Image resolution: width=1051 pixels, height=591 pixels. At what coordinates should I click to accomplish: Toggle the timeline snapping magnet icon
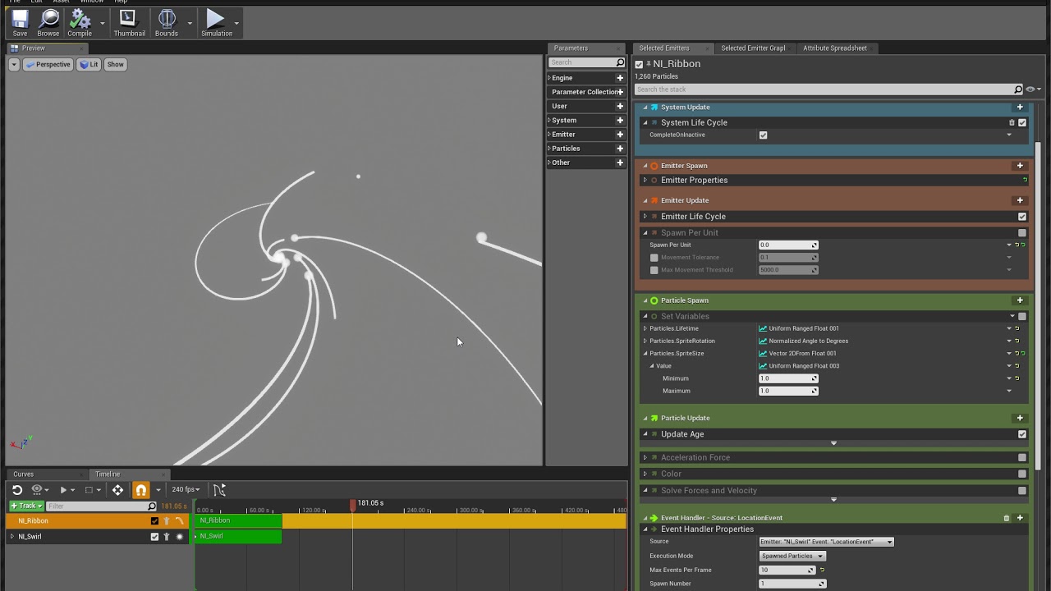[x=141, y=490]
